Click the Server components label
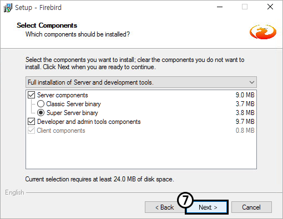283x219 pixels. pyautogui.click(x=63, y=95)
